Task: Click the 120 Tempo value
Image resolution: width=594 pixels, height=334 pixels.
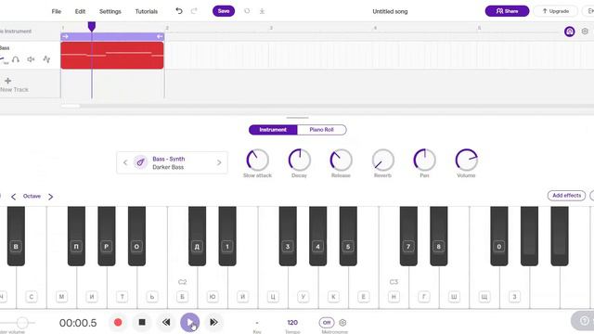Action: [292, 323]
